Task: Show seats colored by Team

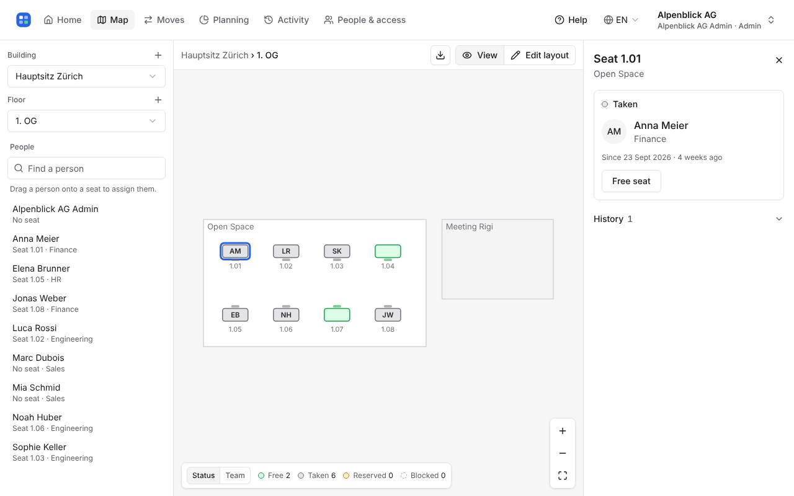Action: (235, 476)
